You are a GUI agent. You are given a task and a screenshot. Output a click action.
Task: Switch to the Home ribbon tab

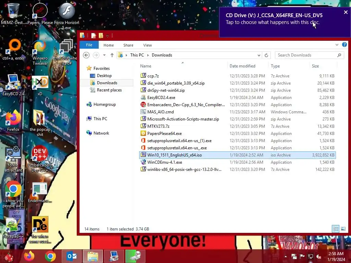pos(109,45)
